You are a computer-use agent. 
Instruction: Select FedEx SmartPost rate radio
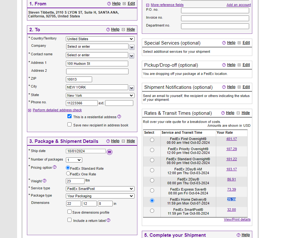pyautogui.click(x=152, y=211)
